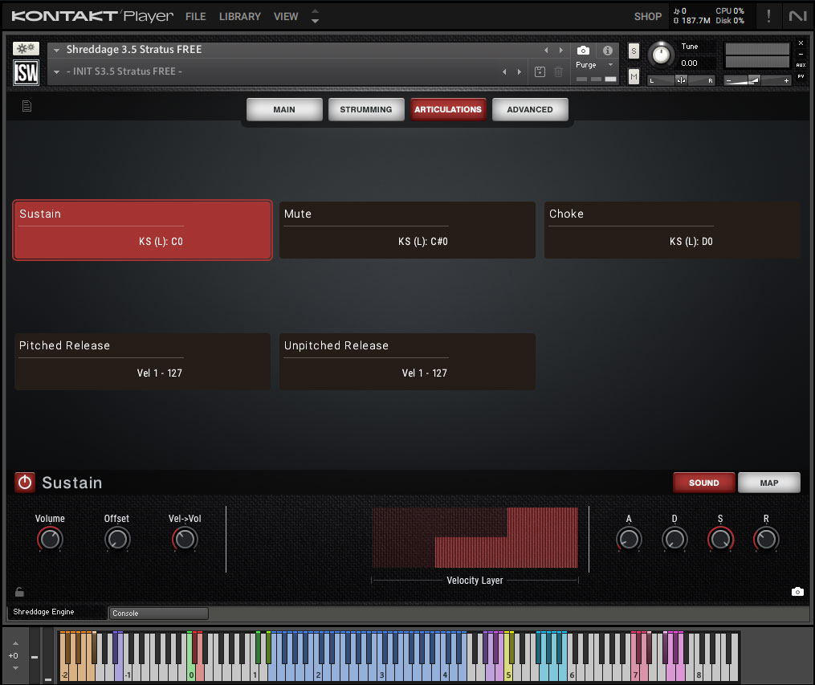Click the Vel->Vol knob
This screenshot has width=815, height=685.
point(185,539)
